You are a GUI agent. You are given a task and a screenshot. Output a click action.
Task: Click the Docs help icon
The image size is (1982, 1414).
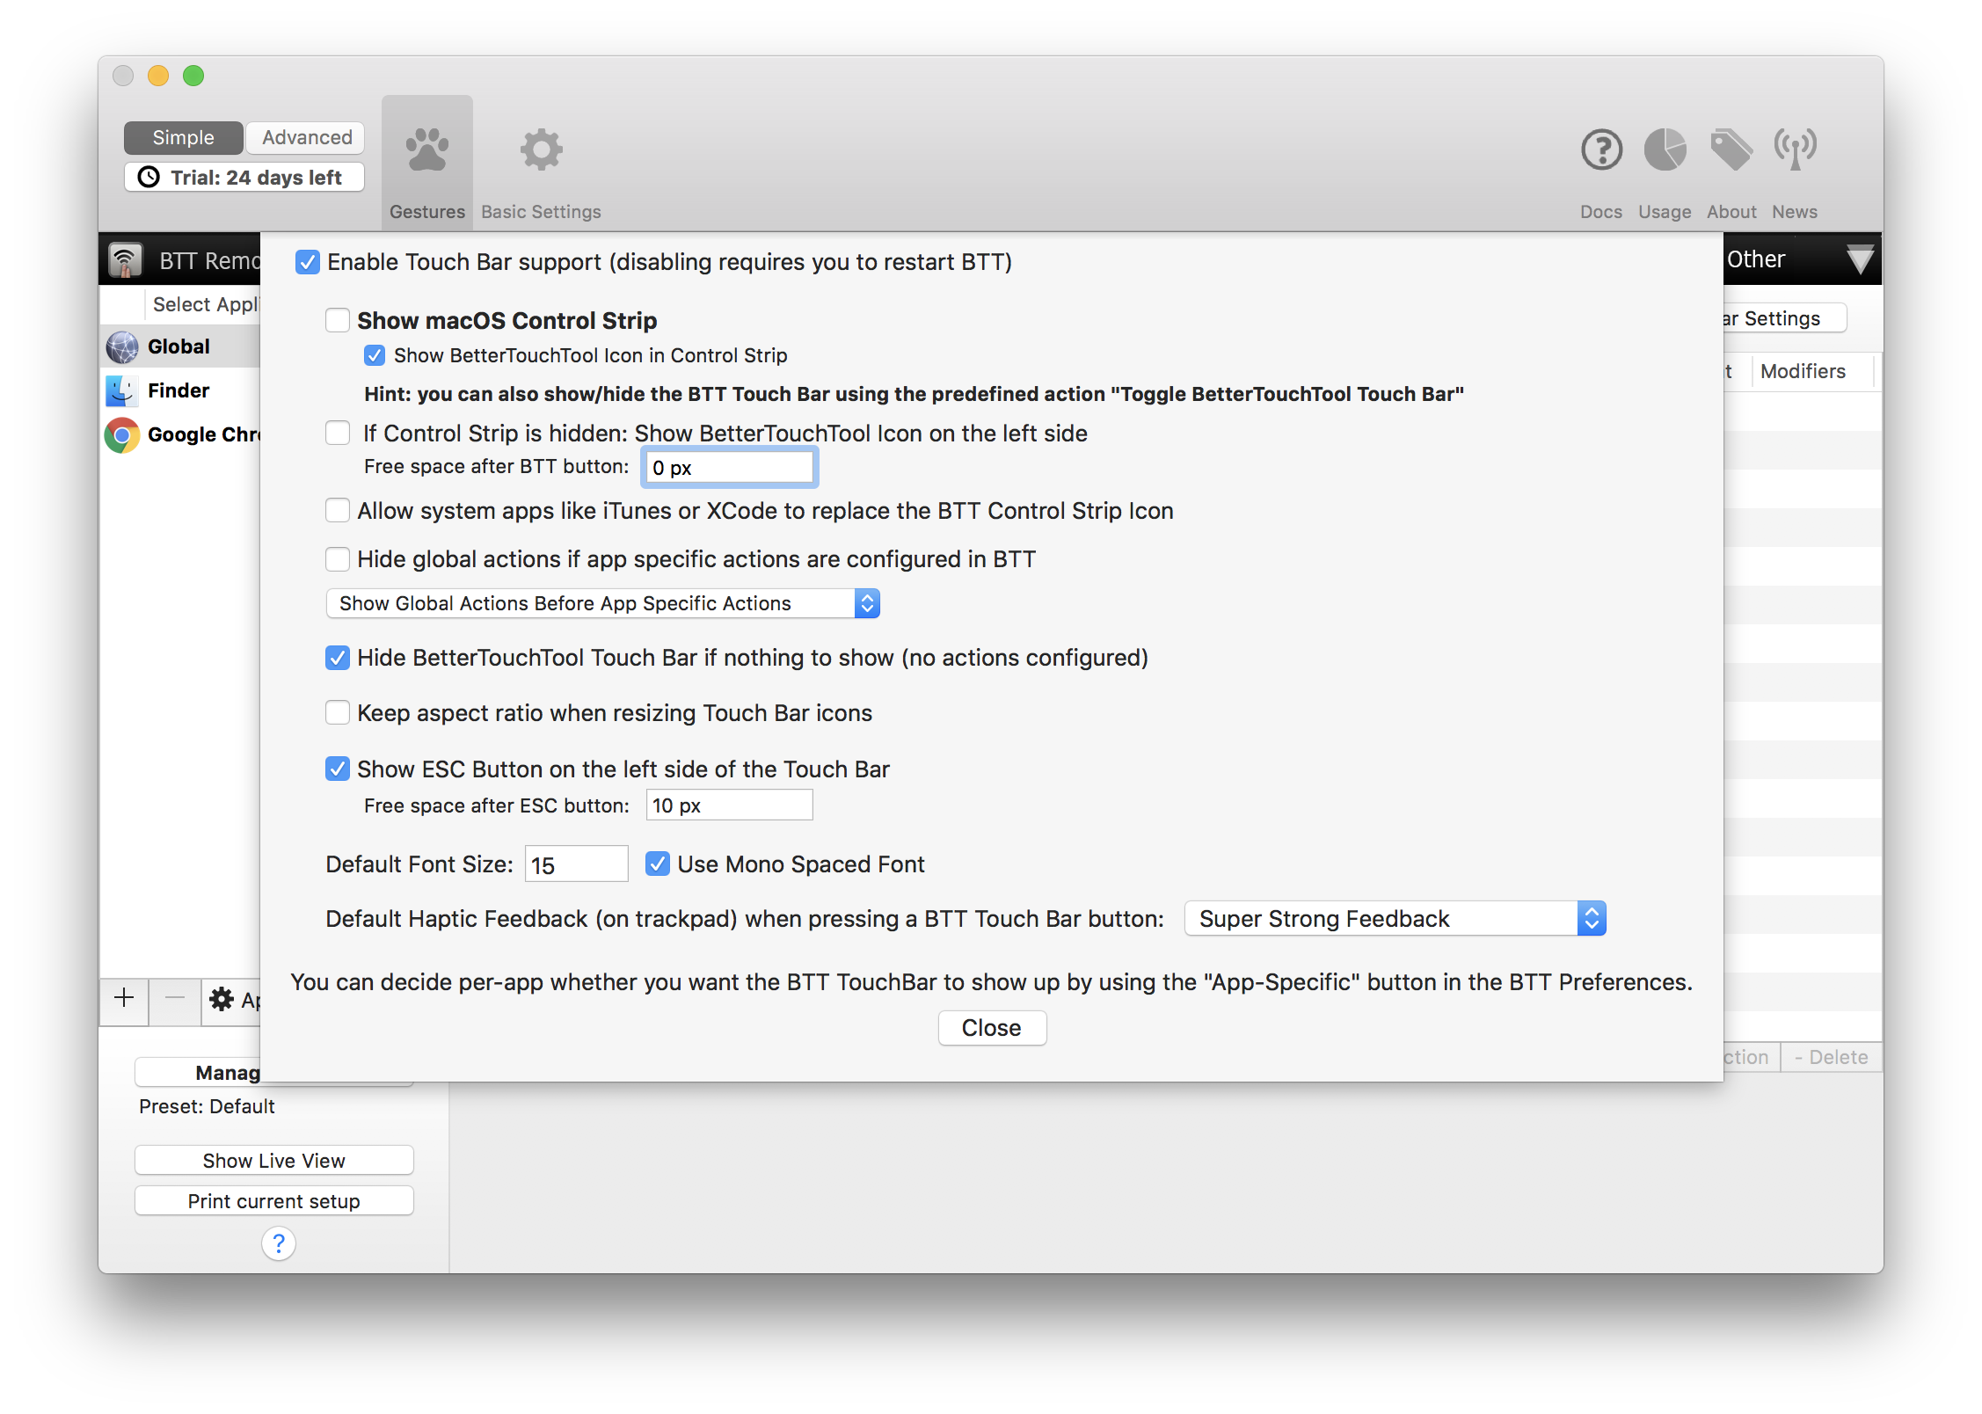click(x=1602, y=150)
